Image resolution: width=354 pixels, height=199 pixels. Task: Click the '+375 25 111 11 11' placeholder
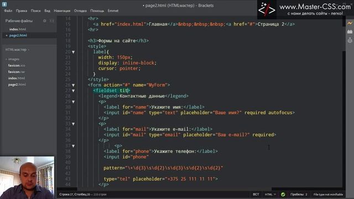pyautogui.click(x=190, y=179)
